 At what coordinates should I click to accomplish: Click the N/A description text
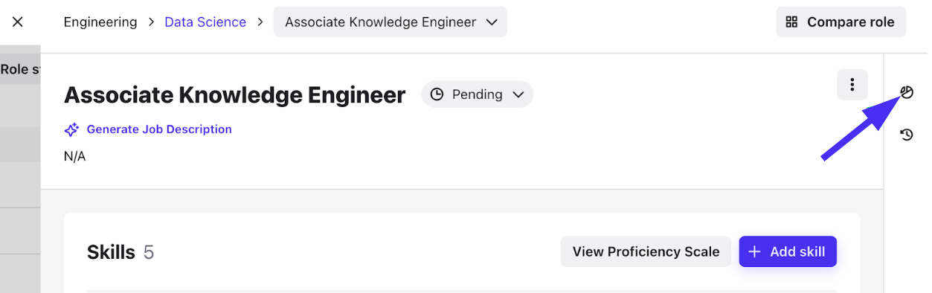(74, 156)
